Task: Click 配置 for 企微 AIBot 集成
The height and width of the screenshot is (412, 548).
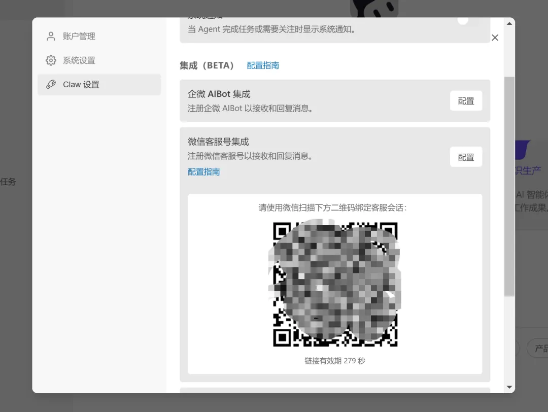Action: (x=466, y=101)
